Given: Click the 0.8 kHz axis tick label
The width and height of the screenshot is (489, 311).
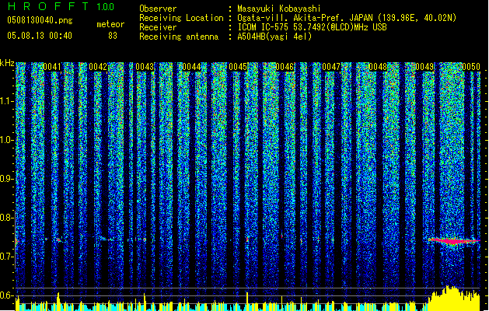Looking at the screenshot, I should coord(7,218).
